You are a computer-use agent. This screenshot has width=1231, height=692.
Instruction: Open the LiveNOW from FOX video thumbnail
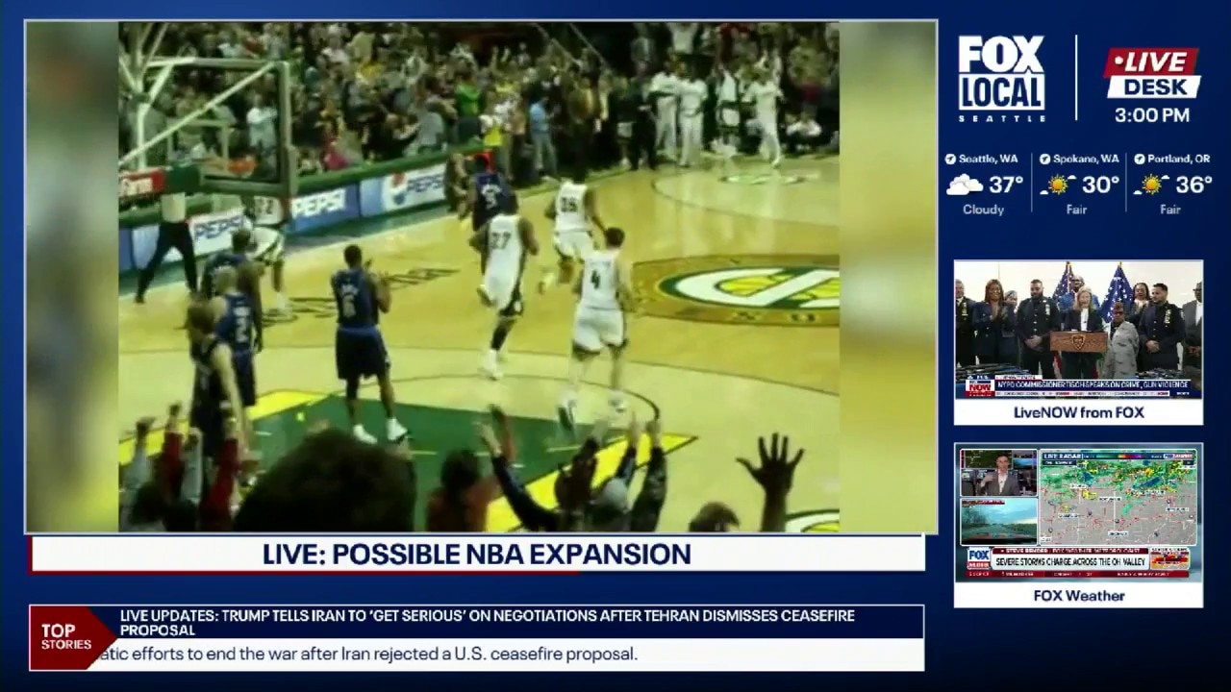(x=1078, y=329)
